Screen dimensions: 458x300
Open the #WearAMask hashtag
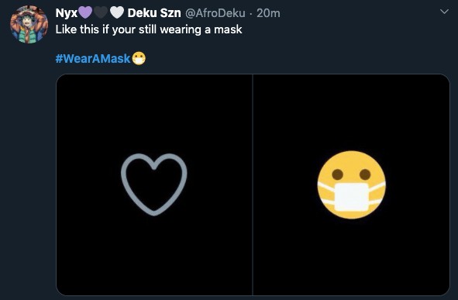point(93,58)
